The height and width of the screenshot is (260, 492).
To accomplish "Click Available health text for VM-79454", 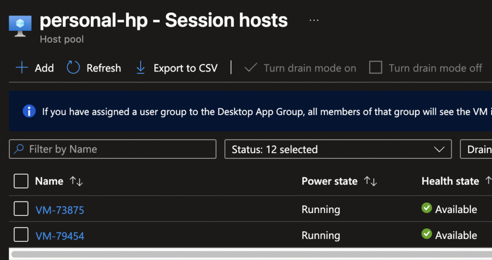I will pyautogui.click(x=456, y=235).
